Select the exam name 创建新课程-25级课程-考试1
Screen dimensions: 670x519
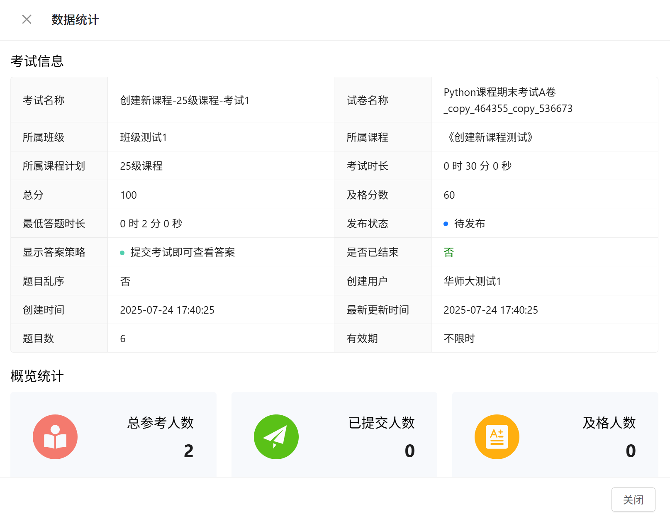[185, 100]
